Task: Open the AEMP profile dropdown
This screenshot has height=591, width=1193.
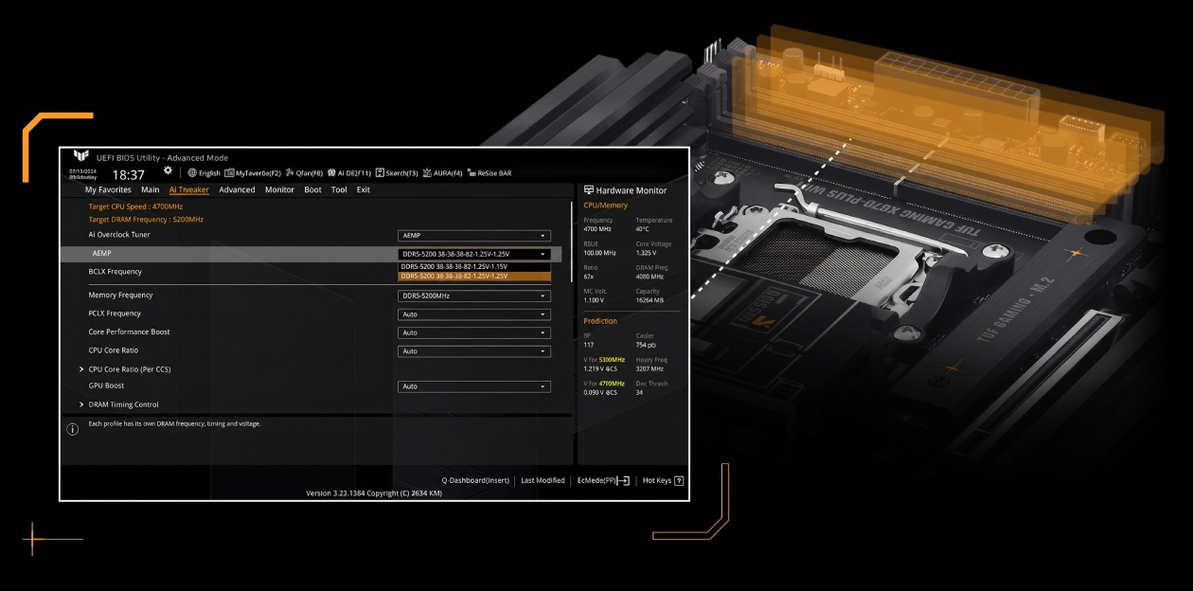Action: [474, 254]
